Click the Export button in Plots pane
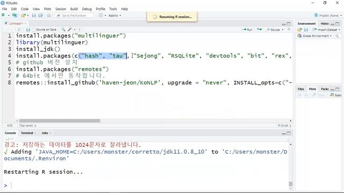This screenshot has width=344, height=193. pos(336,95)
